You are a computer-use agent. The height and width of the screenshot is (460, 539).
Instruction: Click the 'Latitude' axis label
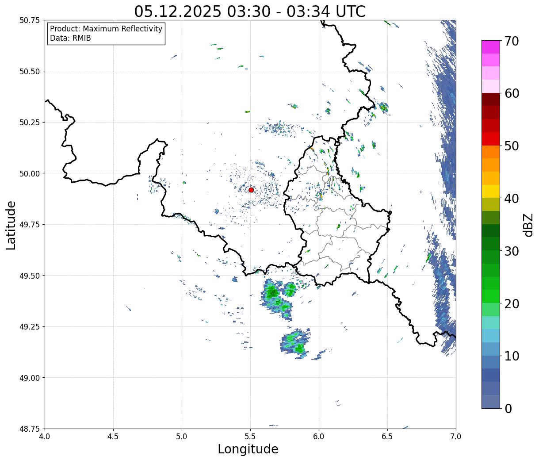click(x=11, y=225)
